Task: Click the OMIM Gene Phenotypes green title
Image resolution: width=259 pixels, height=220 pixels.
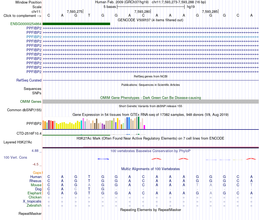Action: (x=150, y=98)
